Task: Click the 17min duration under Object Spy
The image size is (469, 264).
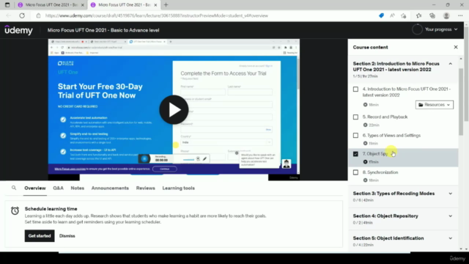Action: pyautogui.click(x=374, y=162)
